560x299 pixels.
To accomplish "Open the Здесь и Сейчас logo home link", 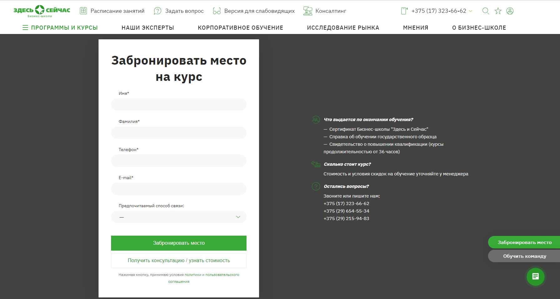I will click(x=42, y=11).
